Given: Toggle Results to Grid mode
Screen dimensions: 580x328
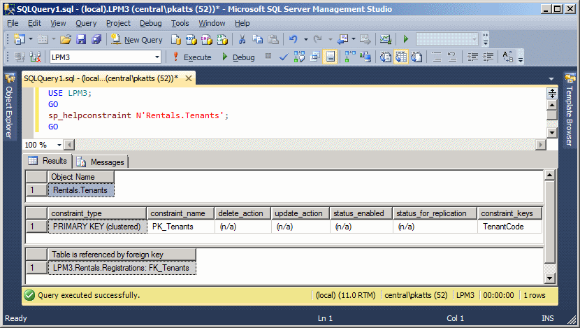Looking at the screenshot, I should click(401, 57).
